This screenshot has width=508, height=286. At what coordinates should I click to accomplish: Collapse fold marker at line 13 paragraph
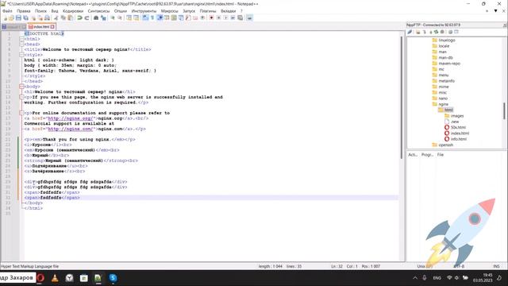21,97
